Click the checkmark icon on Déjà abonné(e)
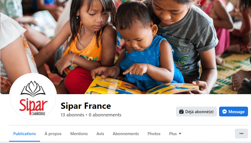Image resolution: width=251 pixels, height=143 pixels. coord(181,112)
